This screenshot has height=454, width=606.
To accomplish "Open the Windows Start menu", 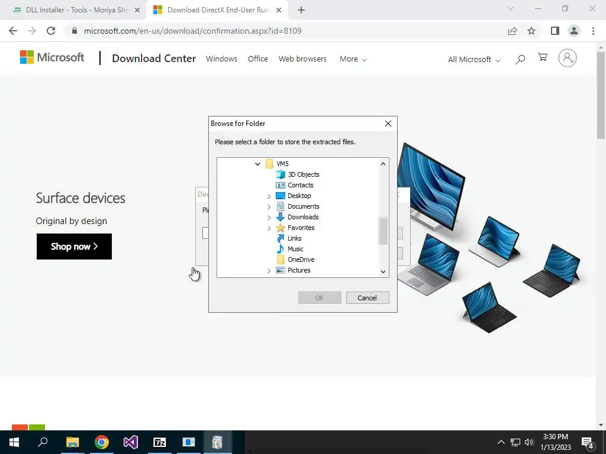I will click(14, 442).
